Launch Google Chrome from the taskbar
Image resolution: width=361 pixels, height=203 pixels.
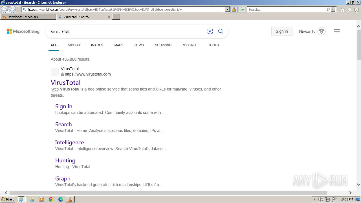[x=51, y=199]
